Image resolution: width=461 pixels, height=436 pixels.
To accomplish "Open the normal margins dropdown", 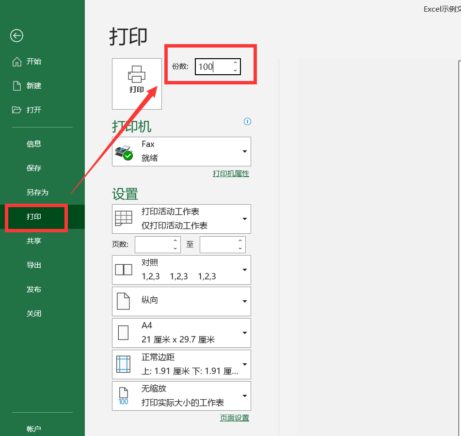I will tap(181, 364).
